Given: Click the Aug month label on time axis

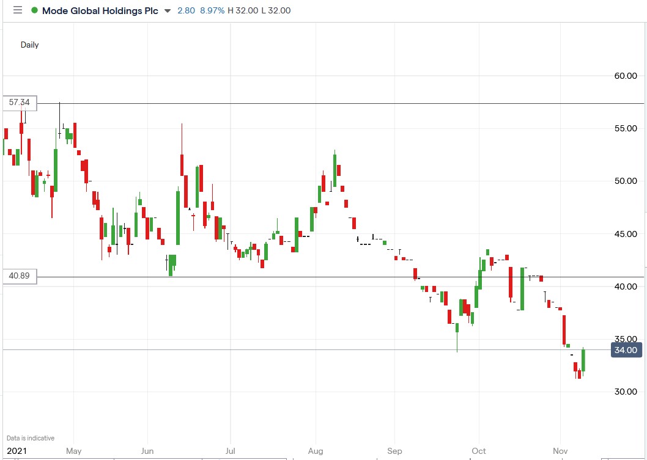Looking at the screenshot, I should [x=316, y=451].
